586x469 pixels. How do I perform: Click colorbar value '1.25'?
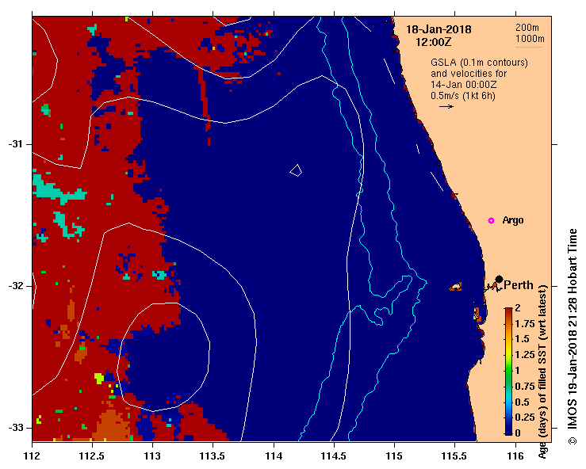tap(525, 355)
